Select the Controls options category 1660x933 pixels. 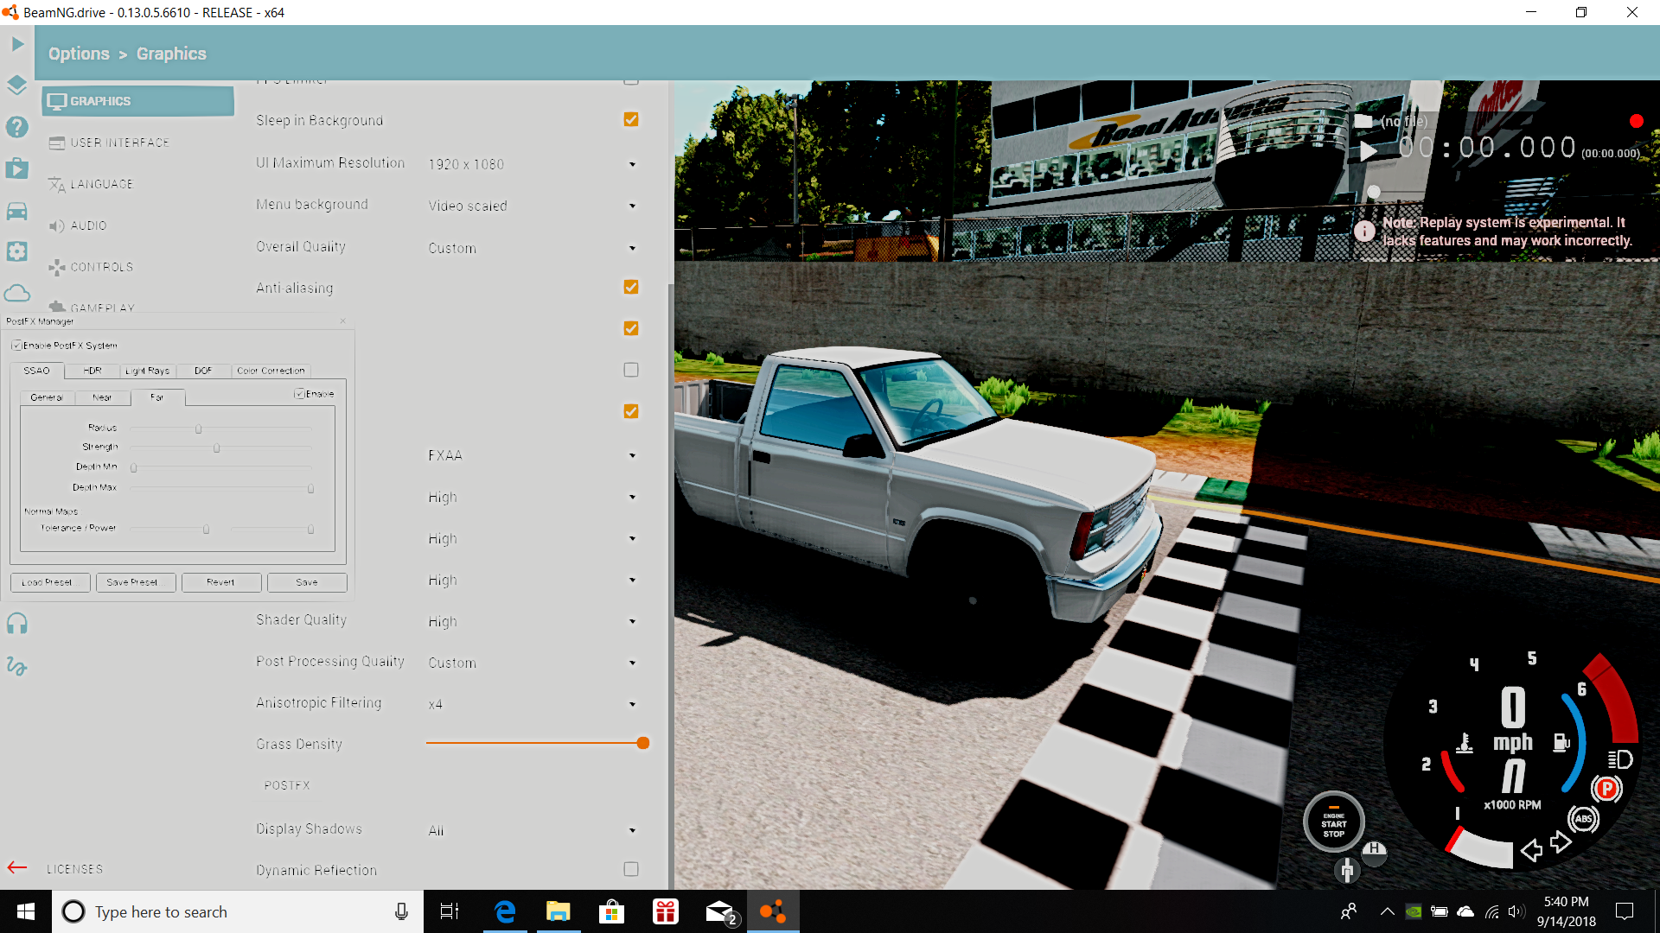[138, 267]
